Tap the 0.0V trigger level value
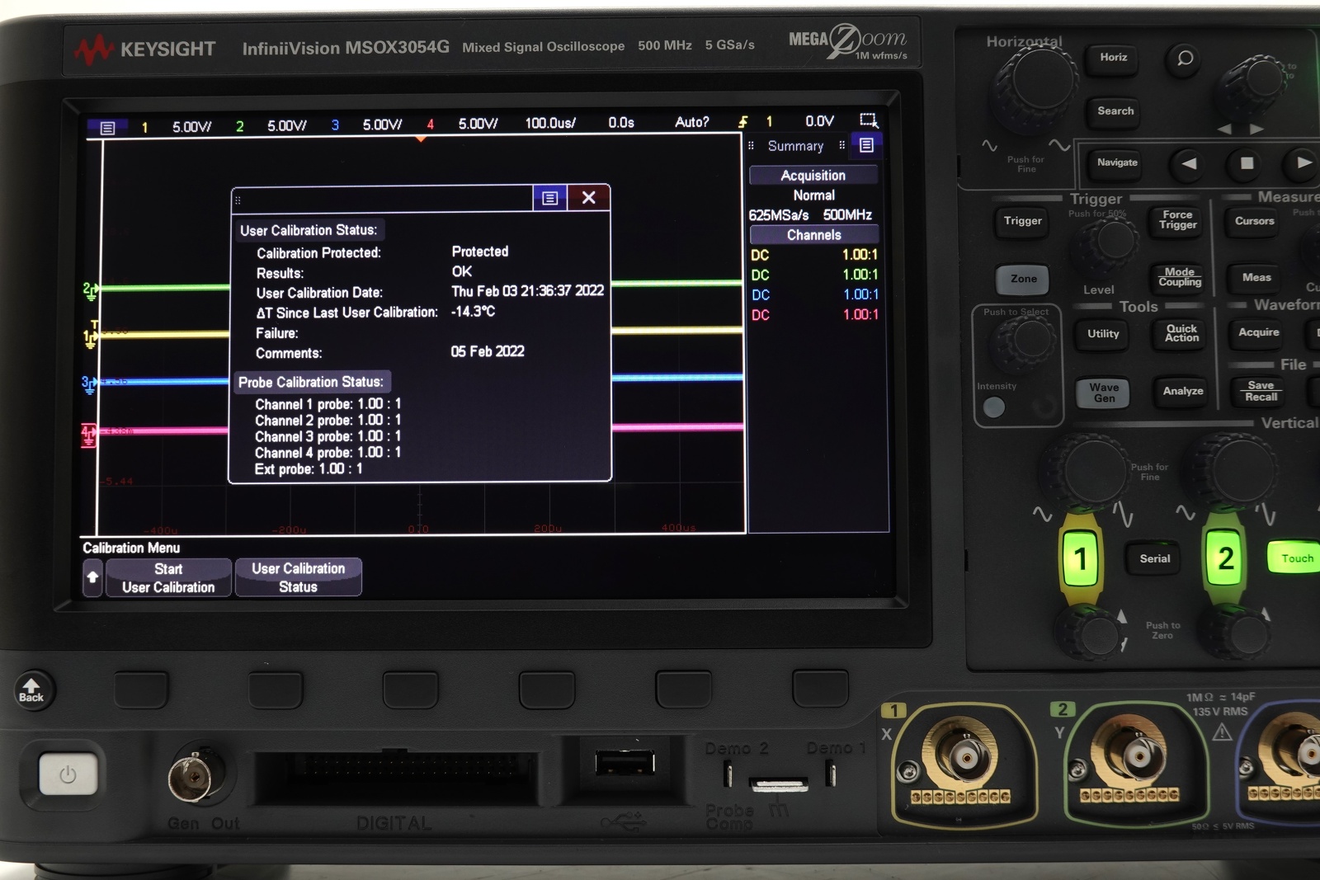Screen dimensions: 1320x880 pos(819,121)
